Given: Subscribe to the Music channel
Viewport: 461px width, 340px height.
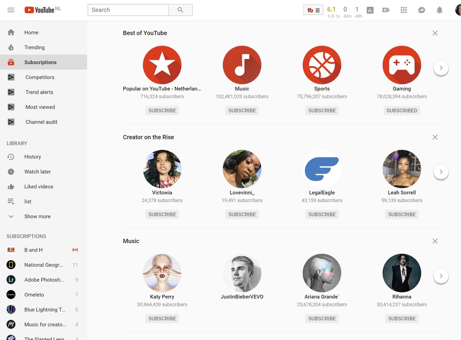Looking at the screenshot, I should pyautogui.click(x=242, y=111).
